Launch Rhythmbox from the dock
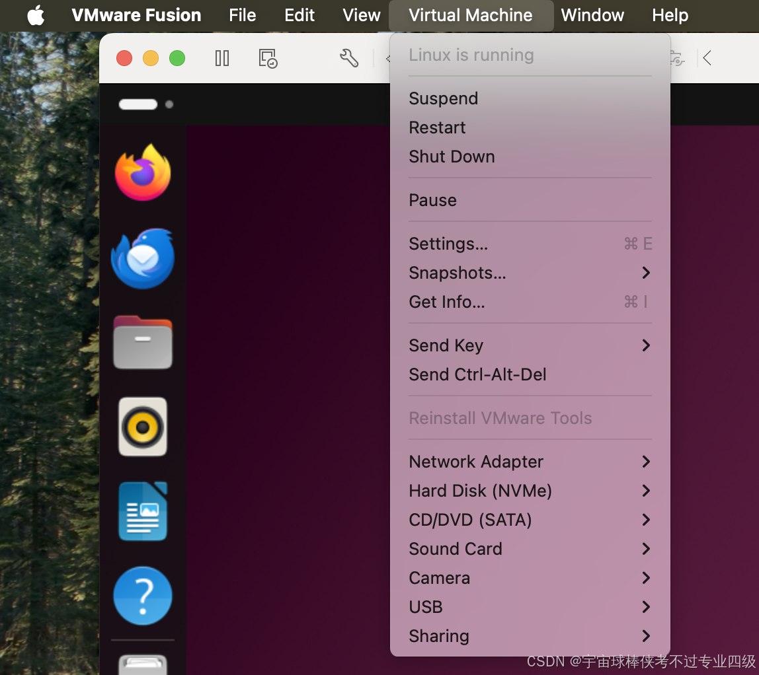This screenshot has width=759, height=675. [143, 427]
